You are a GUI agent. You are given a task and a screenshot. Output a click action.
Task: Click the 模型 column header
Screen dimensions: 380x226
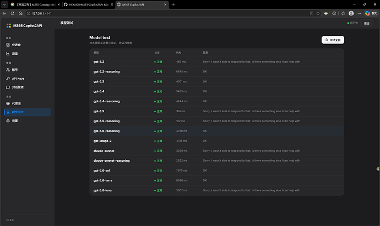pyautogui.click(x=96, y=52)
